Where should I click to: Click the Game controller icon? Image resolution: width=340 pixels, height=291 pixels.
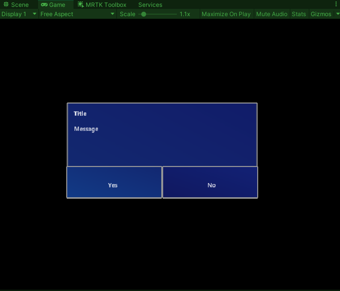tap(44, 4)
